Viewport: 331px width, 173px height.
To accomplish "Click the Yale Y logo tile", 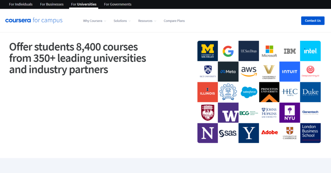I will tap(249, 133).
